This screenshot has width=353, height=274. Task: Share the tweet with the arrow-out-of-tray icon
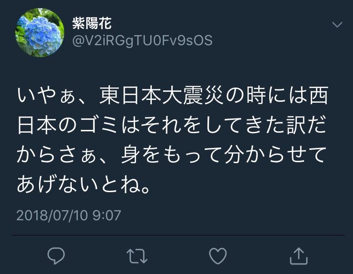298,256
